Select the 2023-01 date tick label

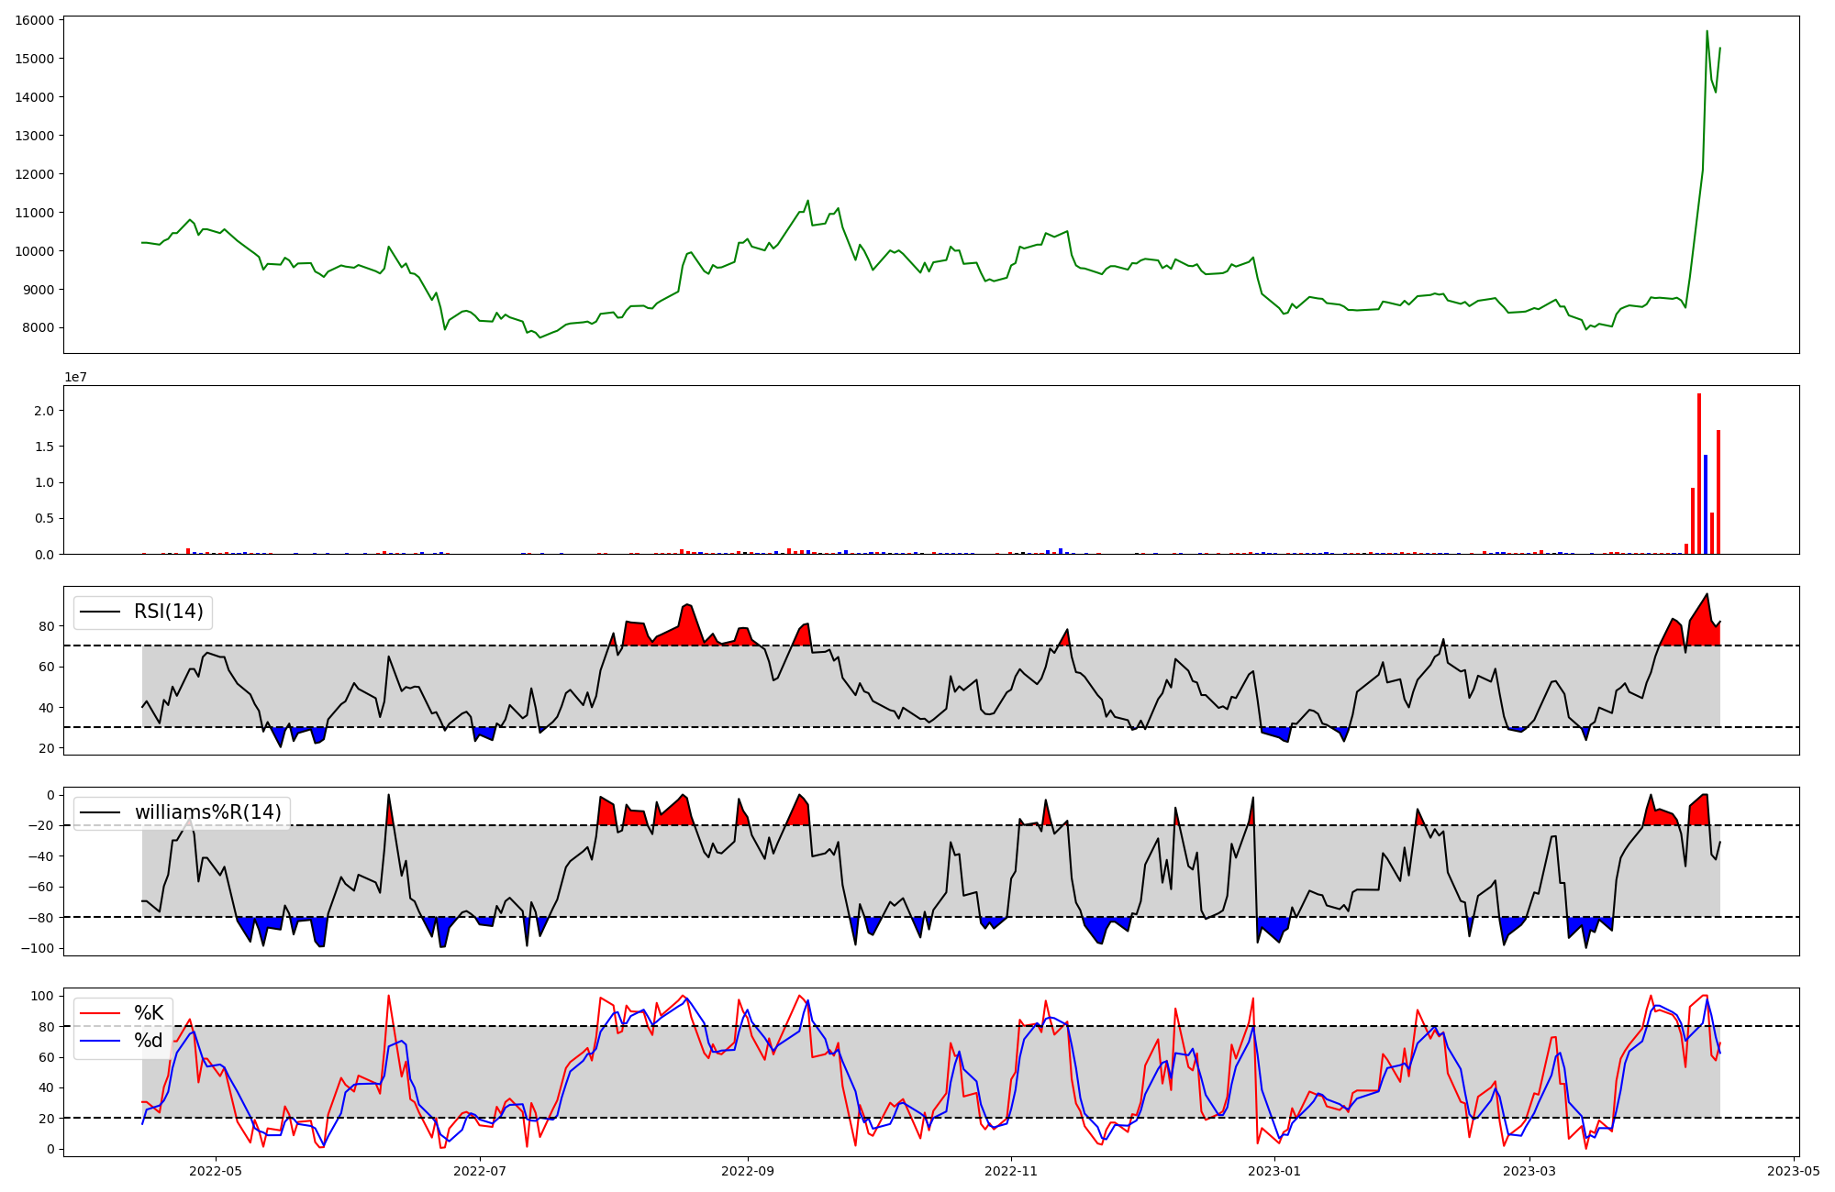point(1274,1171)
